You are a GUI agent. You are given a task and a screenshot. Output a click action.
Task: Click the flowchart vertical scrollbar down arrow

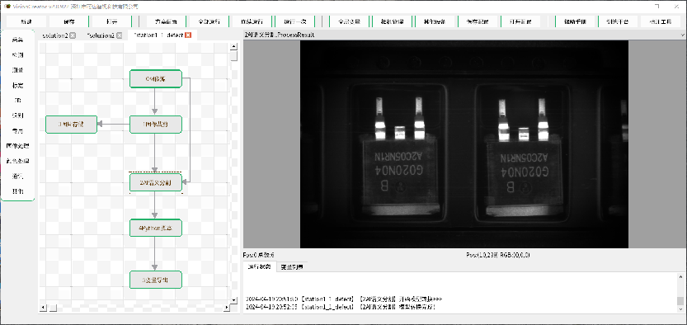[x=234, y=299]
